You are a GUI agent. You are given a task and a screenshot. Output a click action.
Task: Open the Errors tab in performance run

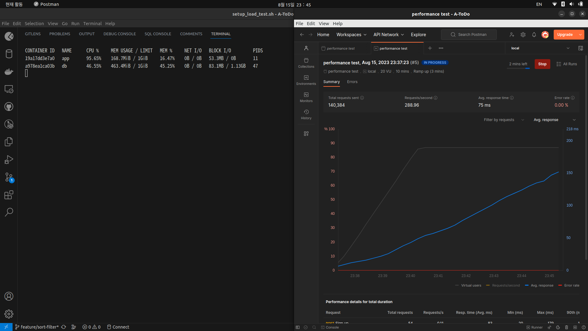352,82
